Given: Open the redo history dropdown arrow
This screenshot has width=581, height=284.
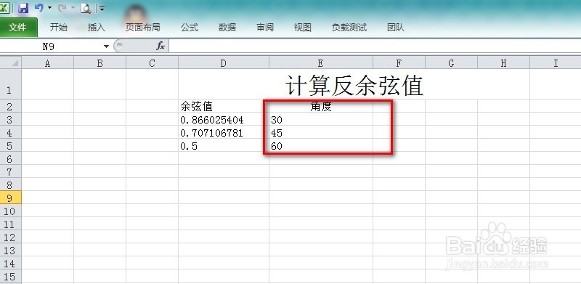Looking at the screenshot, I should 73,8.
